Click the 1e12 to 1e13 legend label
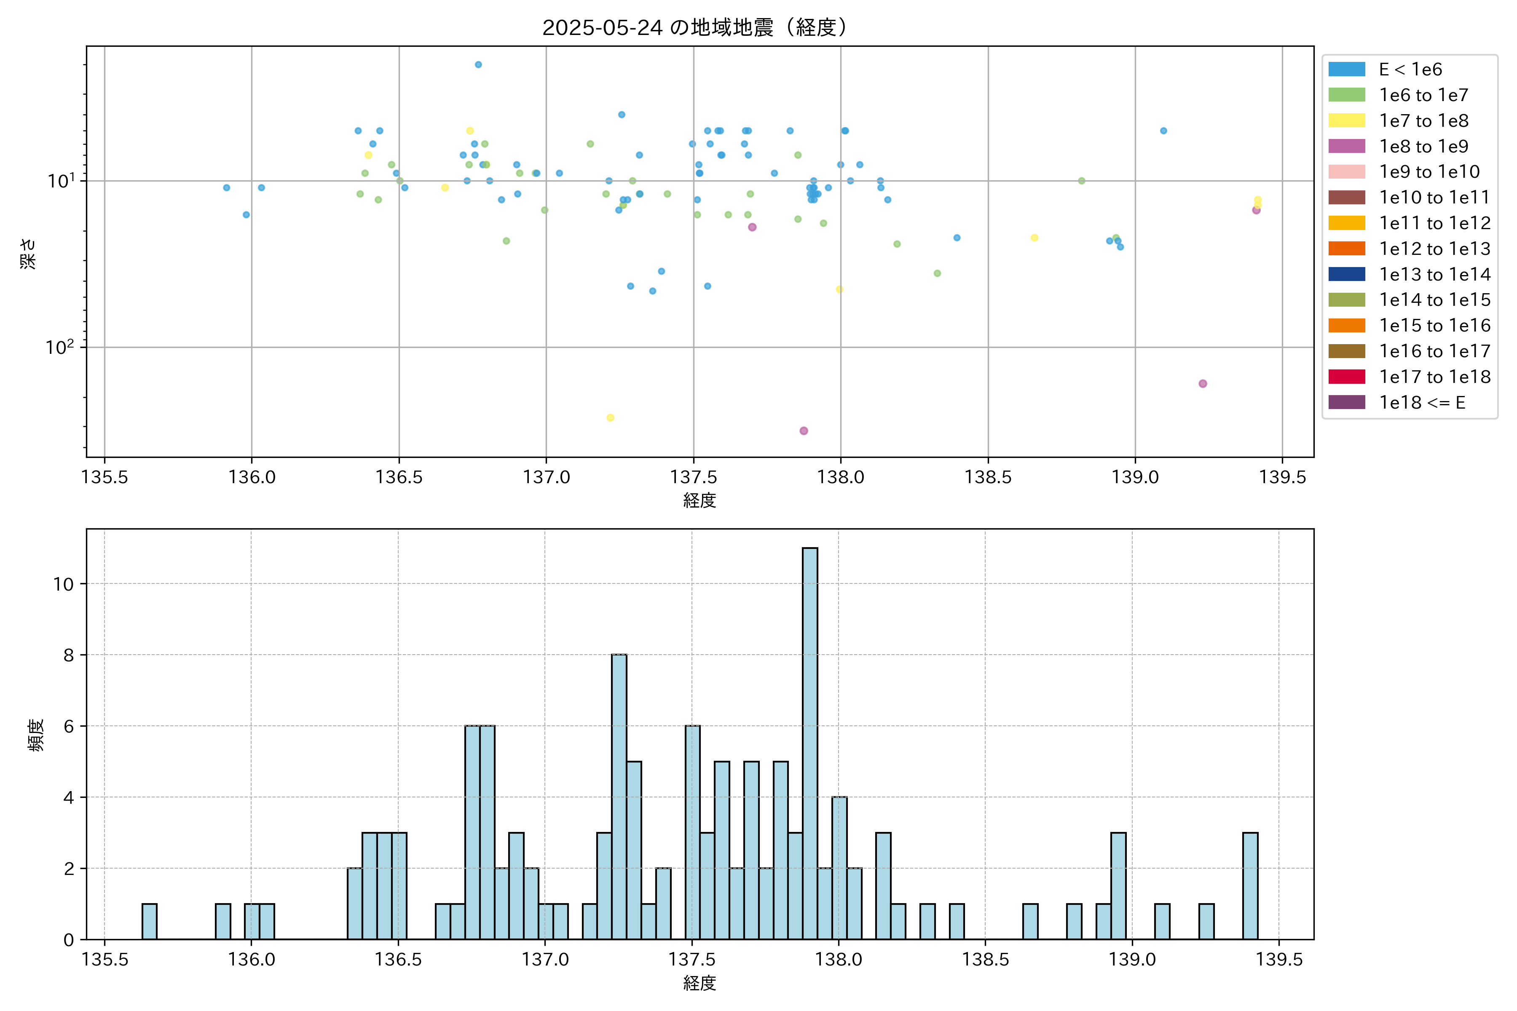Image resolution: width=1517 pixels, height=1011 pixels. [1434, 249]
